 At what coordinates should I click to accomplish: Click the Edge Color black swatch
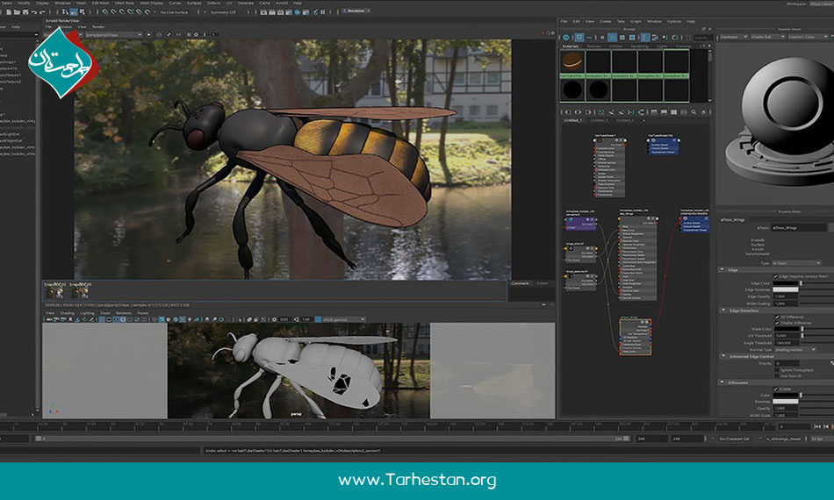tap(786, 283)
